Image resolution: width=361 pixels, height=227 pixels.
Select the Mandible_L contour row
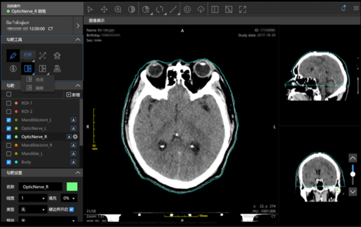(x=40, y=154)
